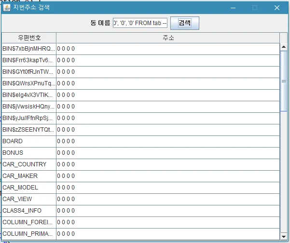The height and width of the screenshot is (243, 290).
Task: Select the BONUS cell
Action: (29, 153)
